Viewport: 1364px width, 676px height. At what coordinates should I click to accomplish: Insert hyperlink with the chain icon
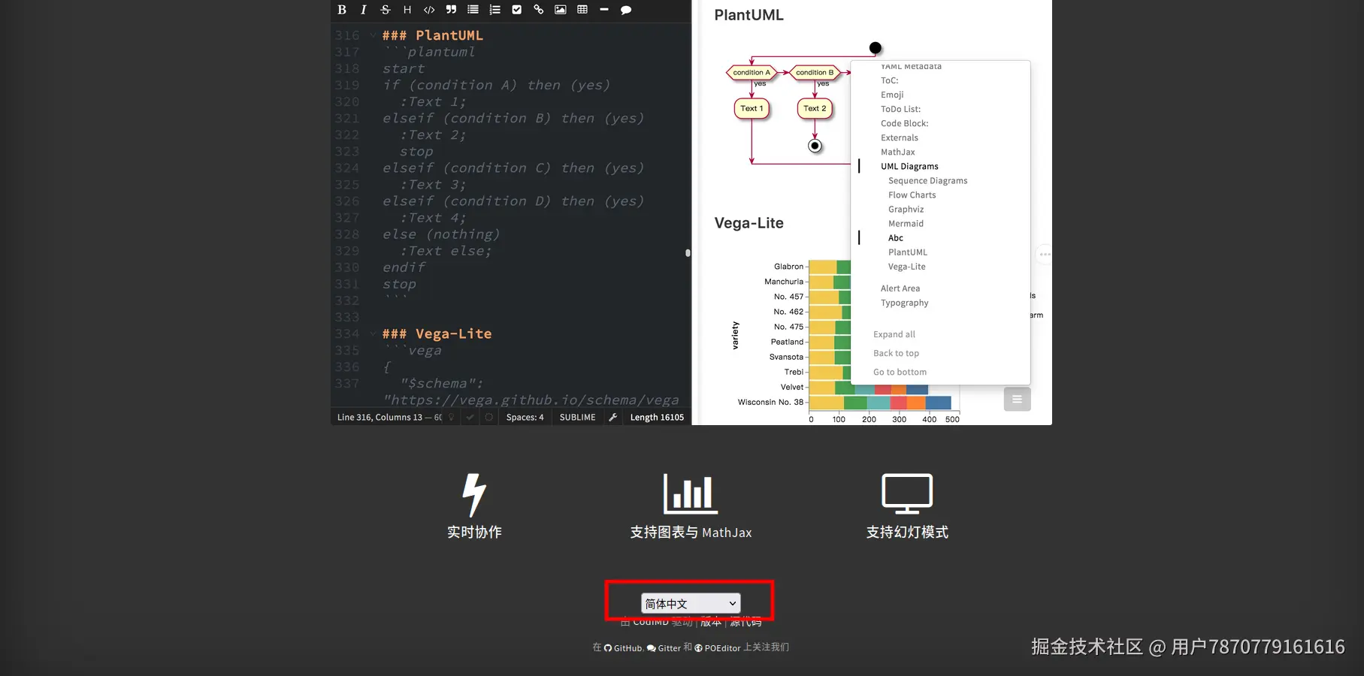538,10
